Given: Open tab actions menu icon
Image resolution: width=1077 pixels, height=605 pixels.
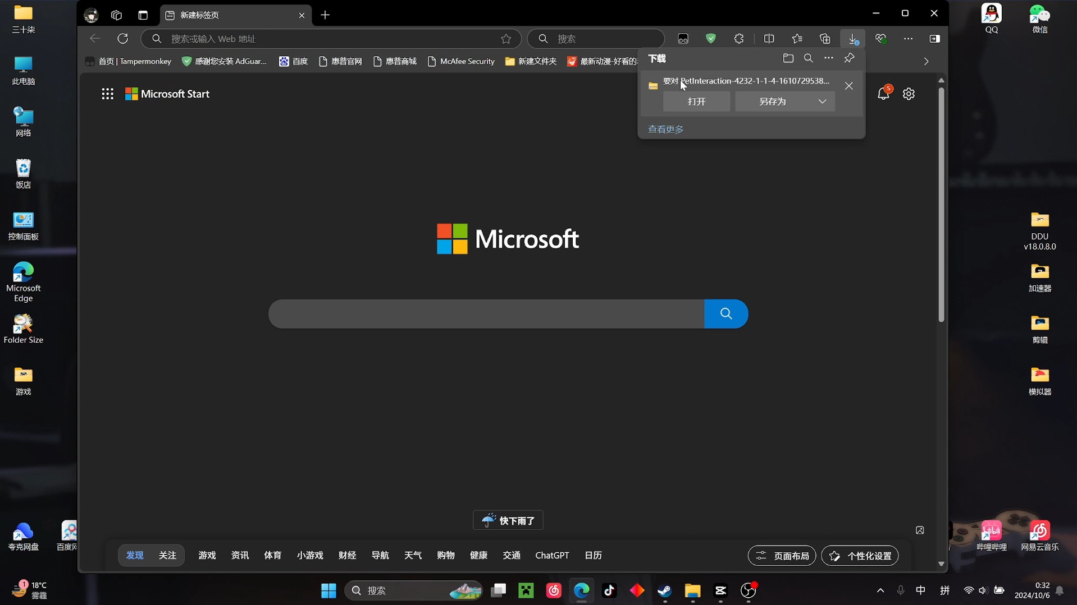Looking at the screenshot, I should (143, 15).
